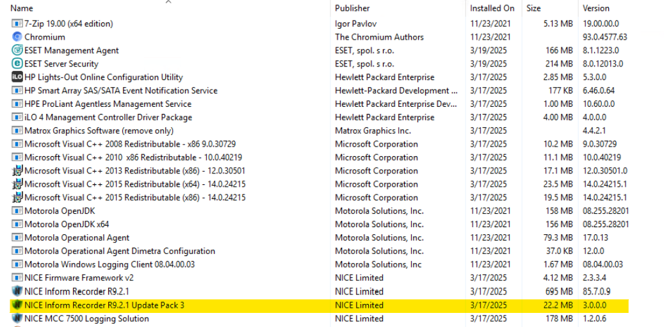
Task: Select iLO 4 Management Controller Driver Package
Action: point(108,118)
